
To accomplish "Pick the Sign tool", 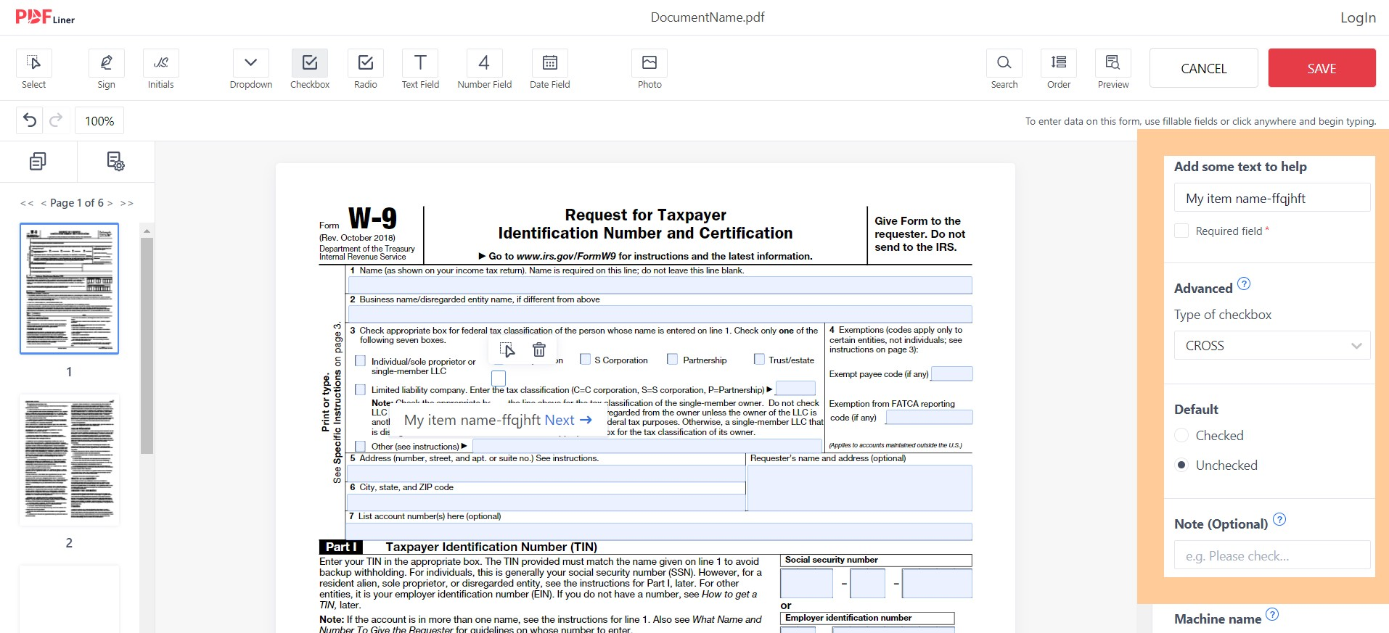I will pos(106,69).
